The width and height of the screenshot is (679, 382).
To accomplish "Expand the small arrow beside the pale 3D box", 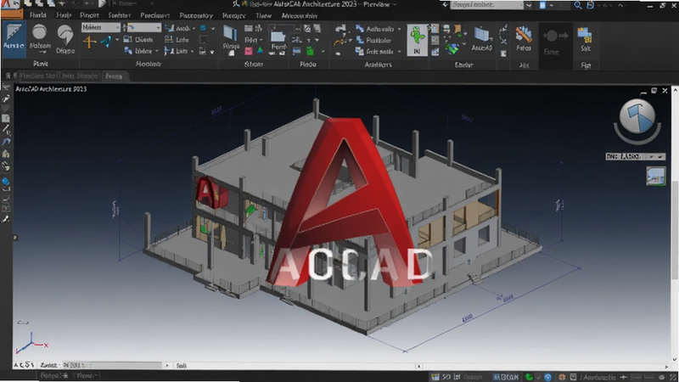I will (x=491, y=39).
